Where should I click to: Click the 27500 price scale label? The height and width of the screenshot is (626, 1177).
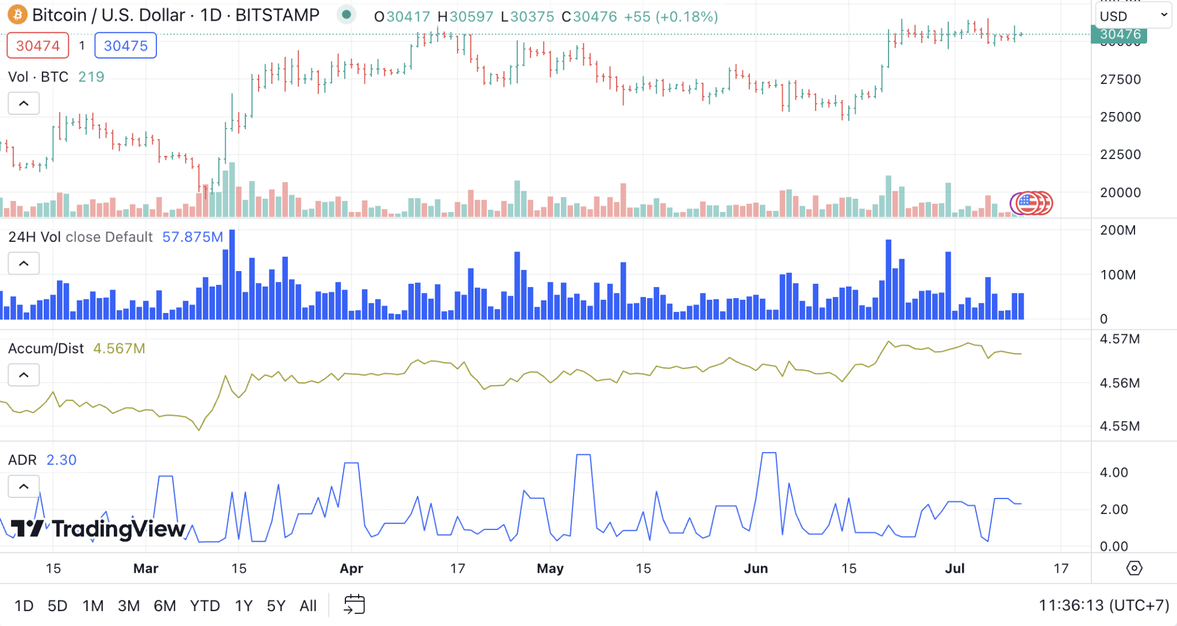(1121, 79)
